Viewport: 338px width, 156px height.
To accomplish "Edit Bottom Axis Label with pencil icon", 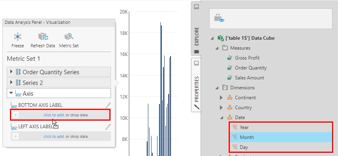I will [108, 105].
